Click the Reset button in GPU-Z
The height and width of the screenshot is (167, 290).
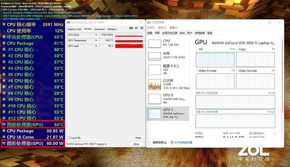138,138
